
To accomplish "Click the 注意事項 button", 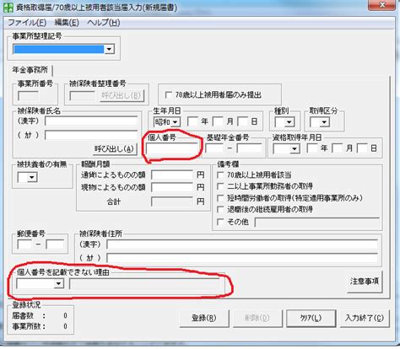I will [365, 282].
